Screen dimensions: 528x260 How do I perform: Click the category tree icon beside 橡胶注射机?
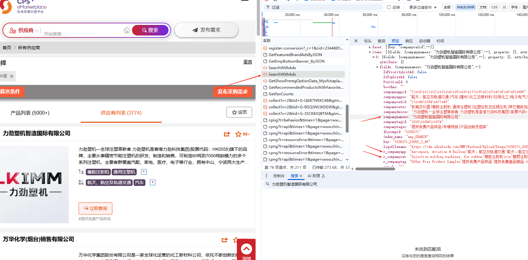click(81, 172)
